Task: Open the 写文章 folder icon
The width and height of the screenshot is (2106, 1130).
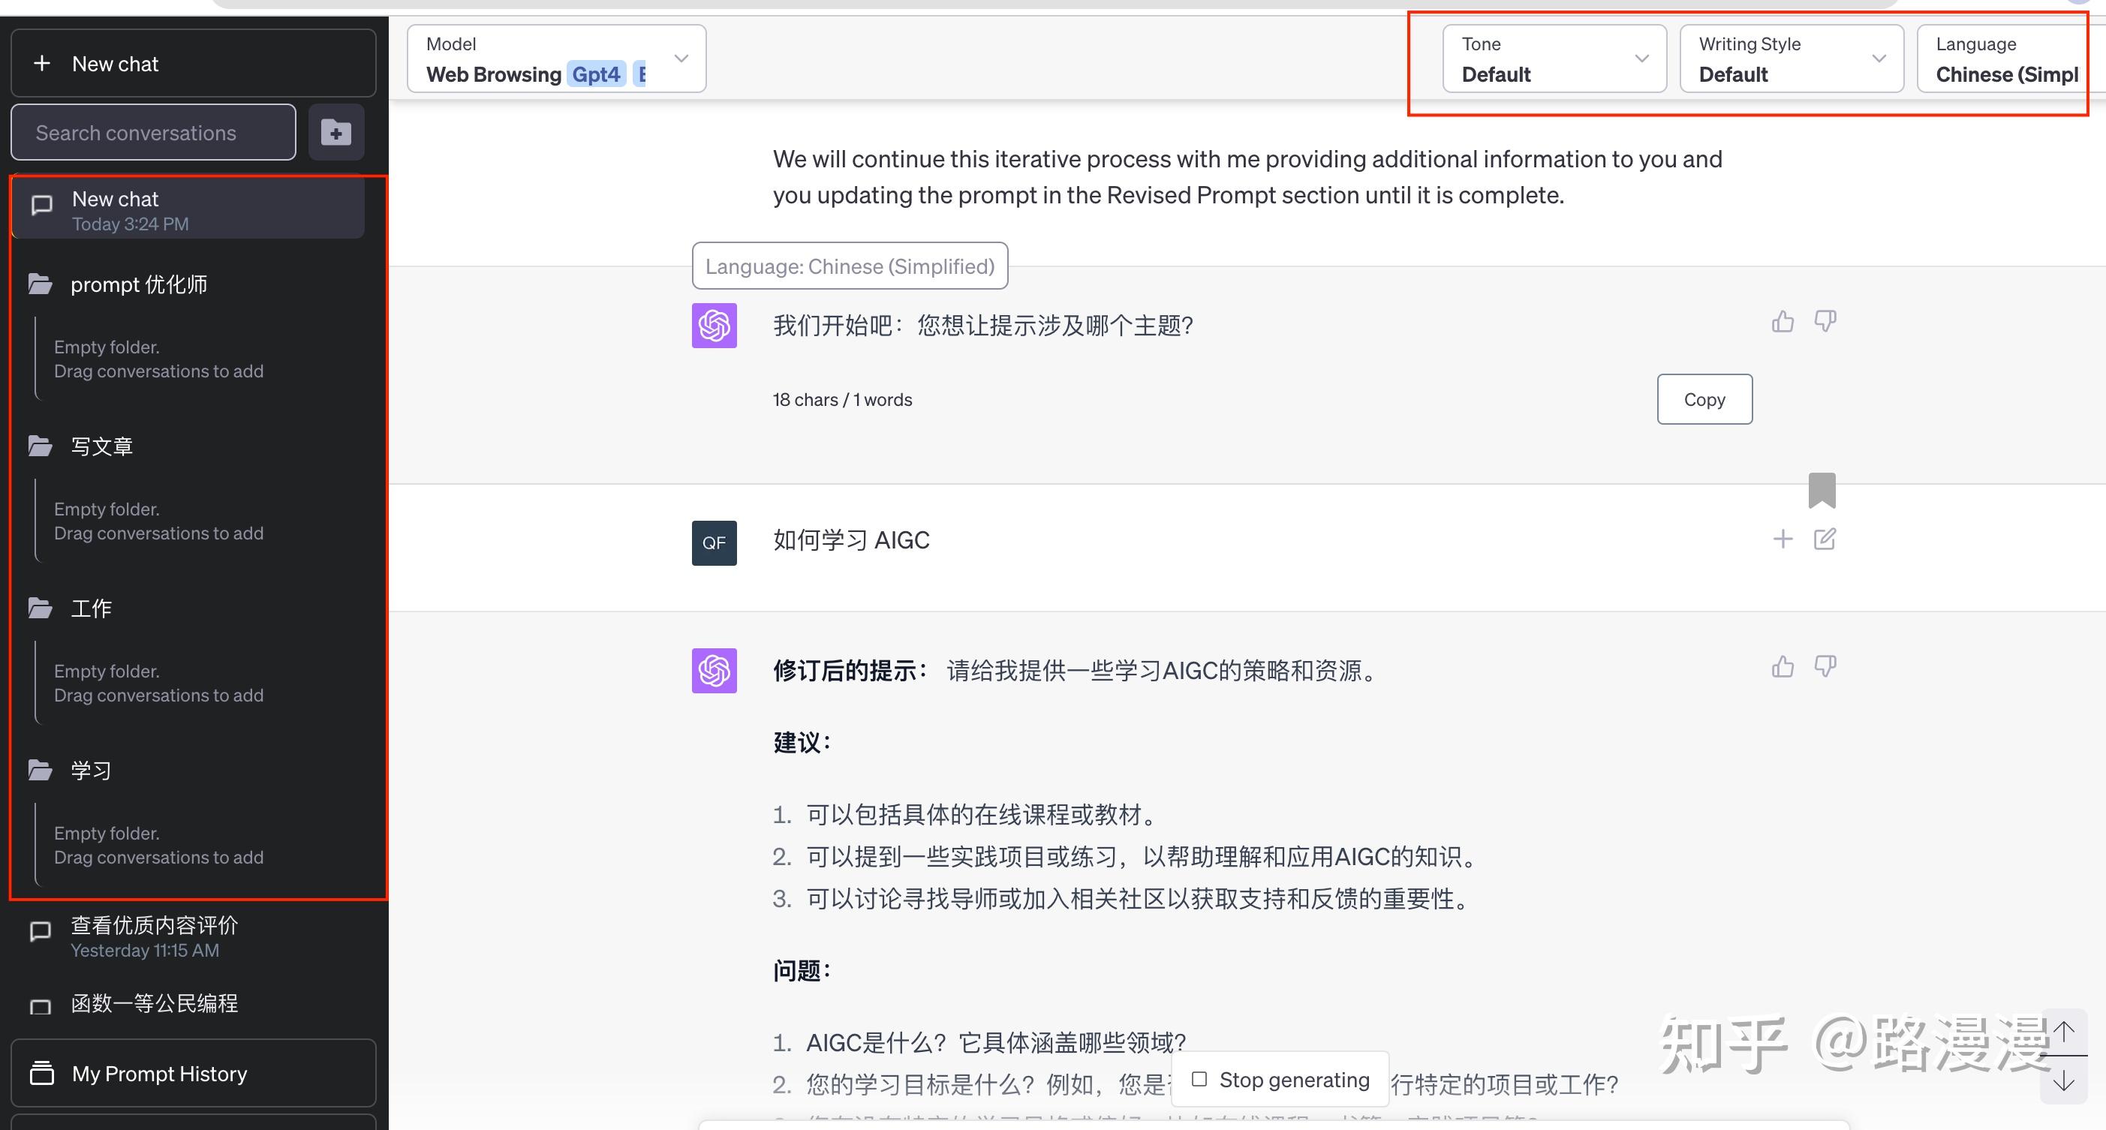Action: 40,446
